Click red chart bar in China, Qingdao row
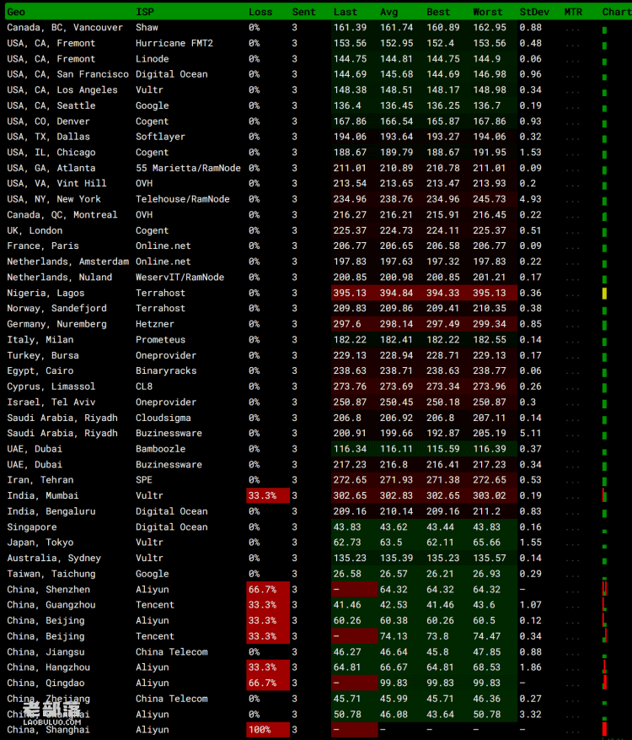 click(x=605, y=683)
